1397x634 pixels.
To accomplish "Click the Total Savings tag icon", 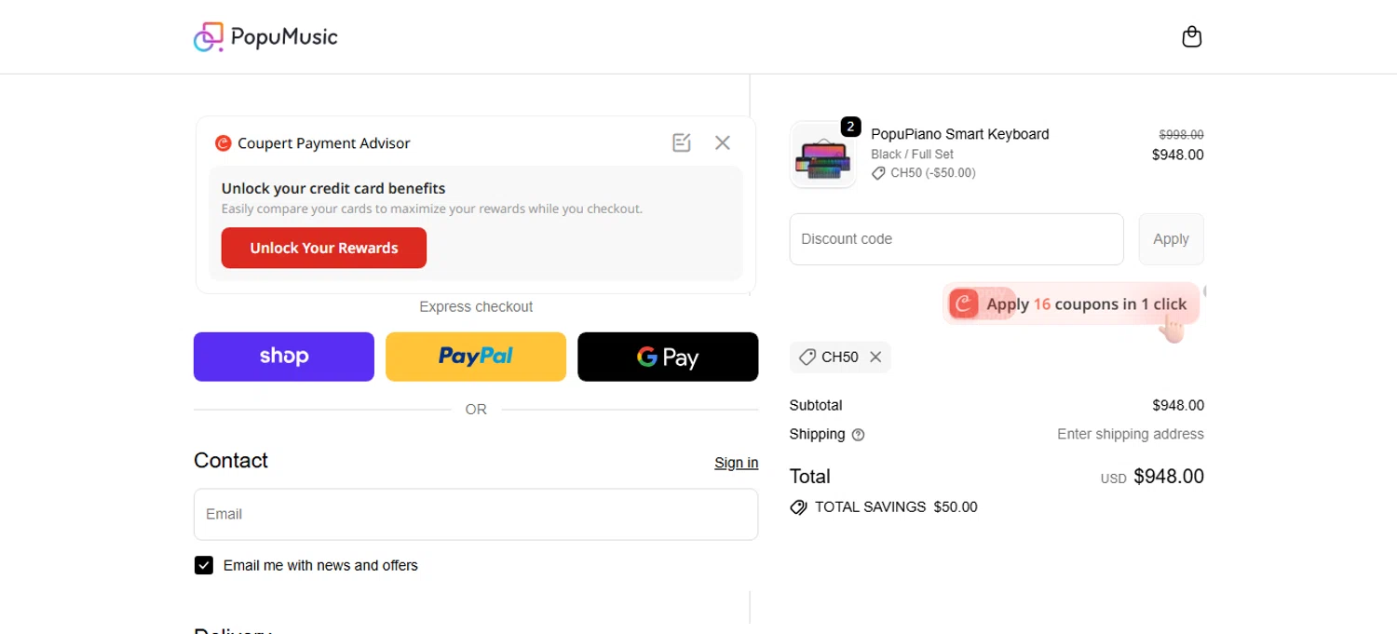I will click(798, 507).
